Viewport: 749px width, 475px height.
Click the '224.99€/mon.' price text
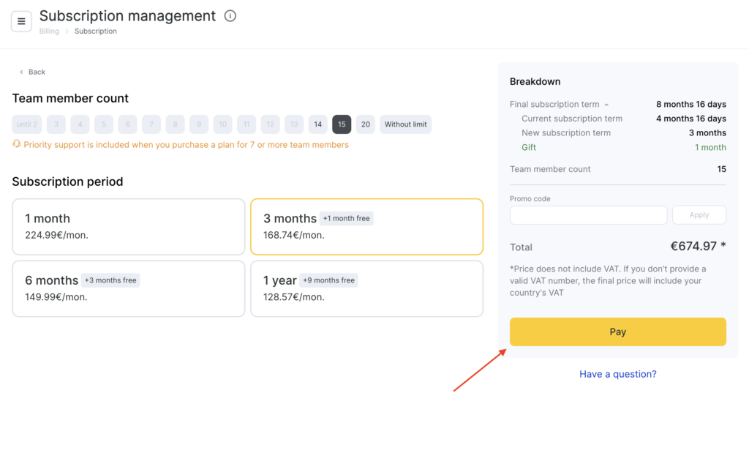tap(57, 235)
